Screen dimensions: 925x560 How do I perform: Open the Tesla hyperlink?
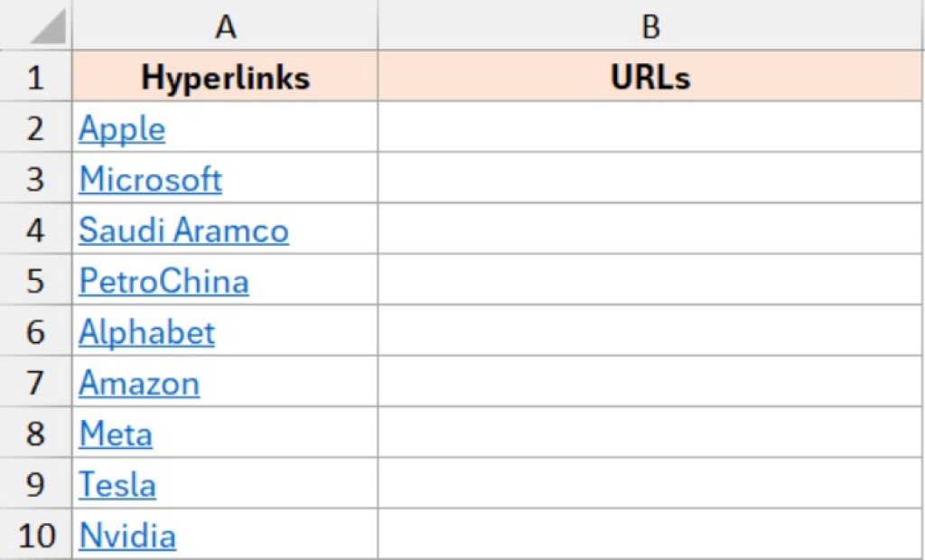pyautogui.click(x=117, y=485)
